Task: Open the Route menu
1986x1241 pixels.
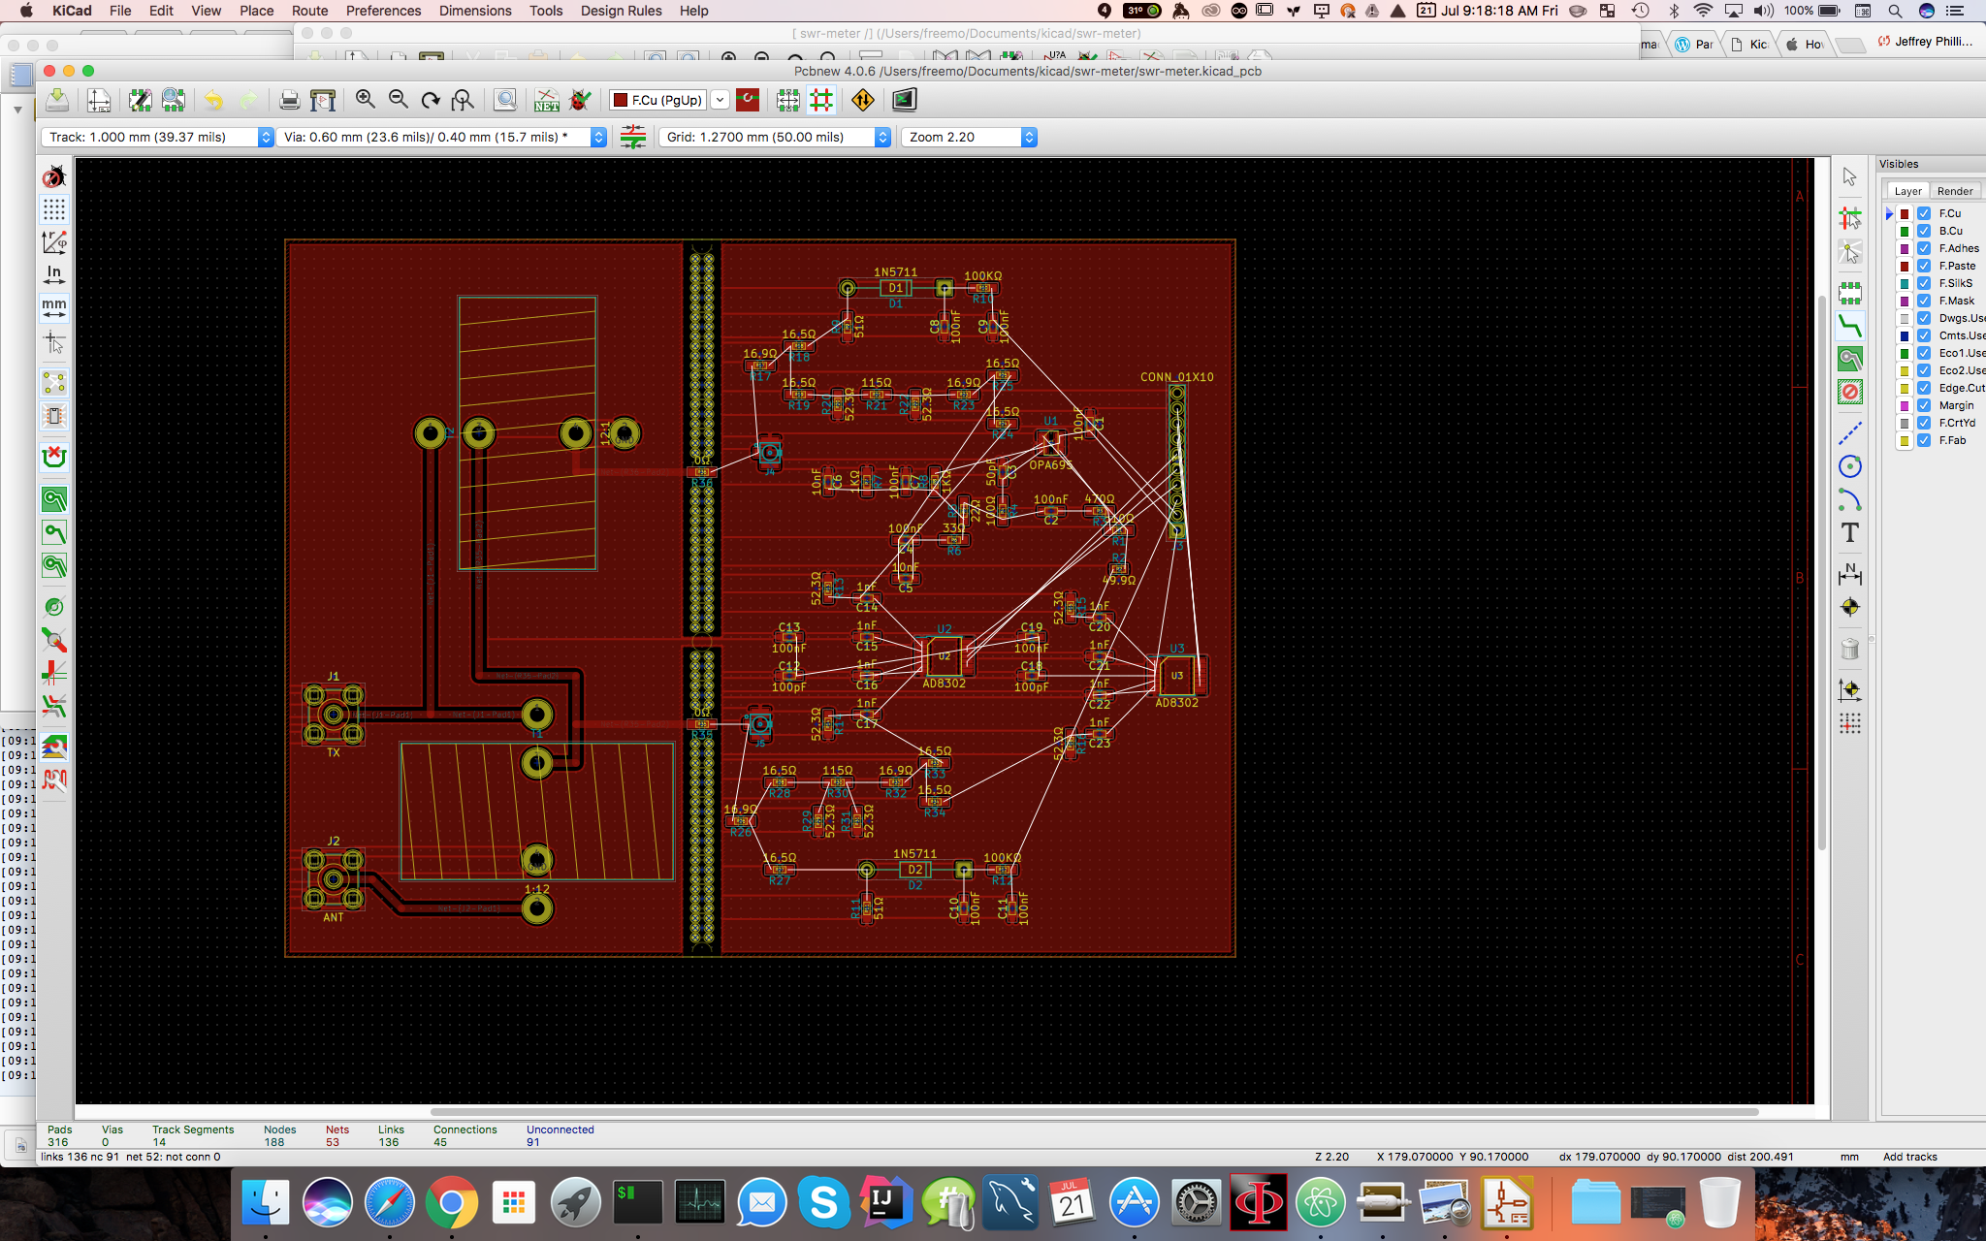Action: [309, 11]
